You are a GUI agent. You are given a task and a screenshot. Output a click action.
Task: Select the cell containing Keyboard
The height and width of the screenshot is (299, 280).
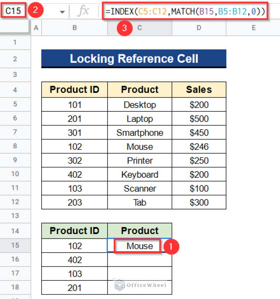coord(140,175)
